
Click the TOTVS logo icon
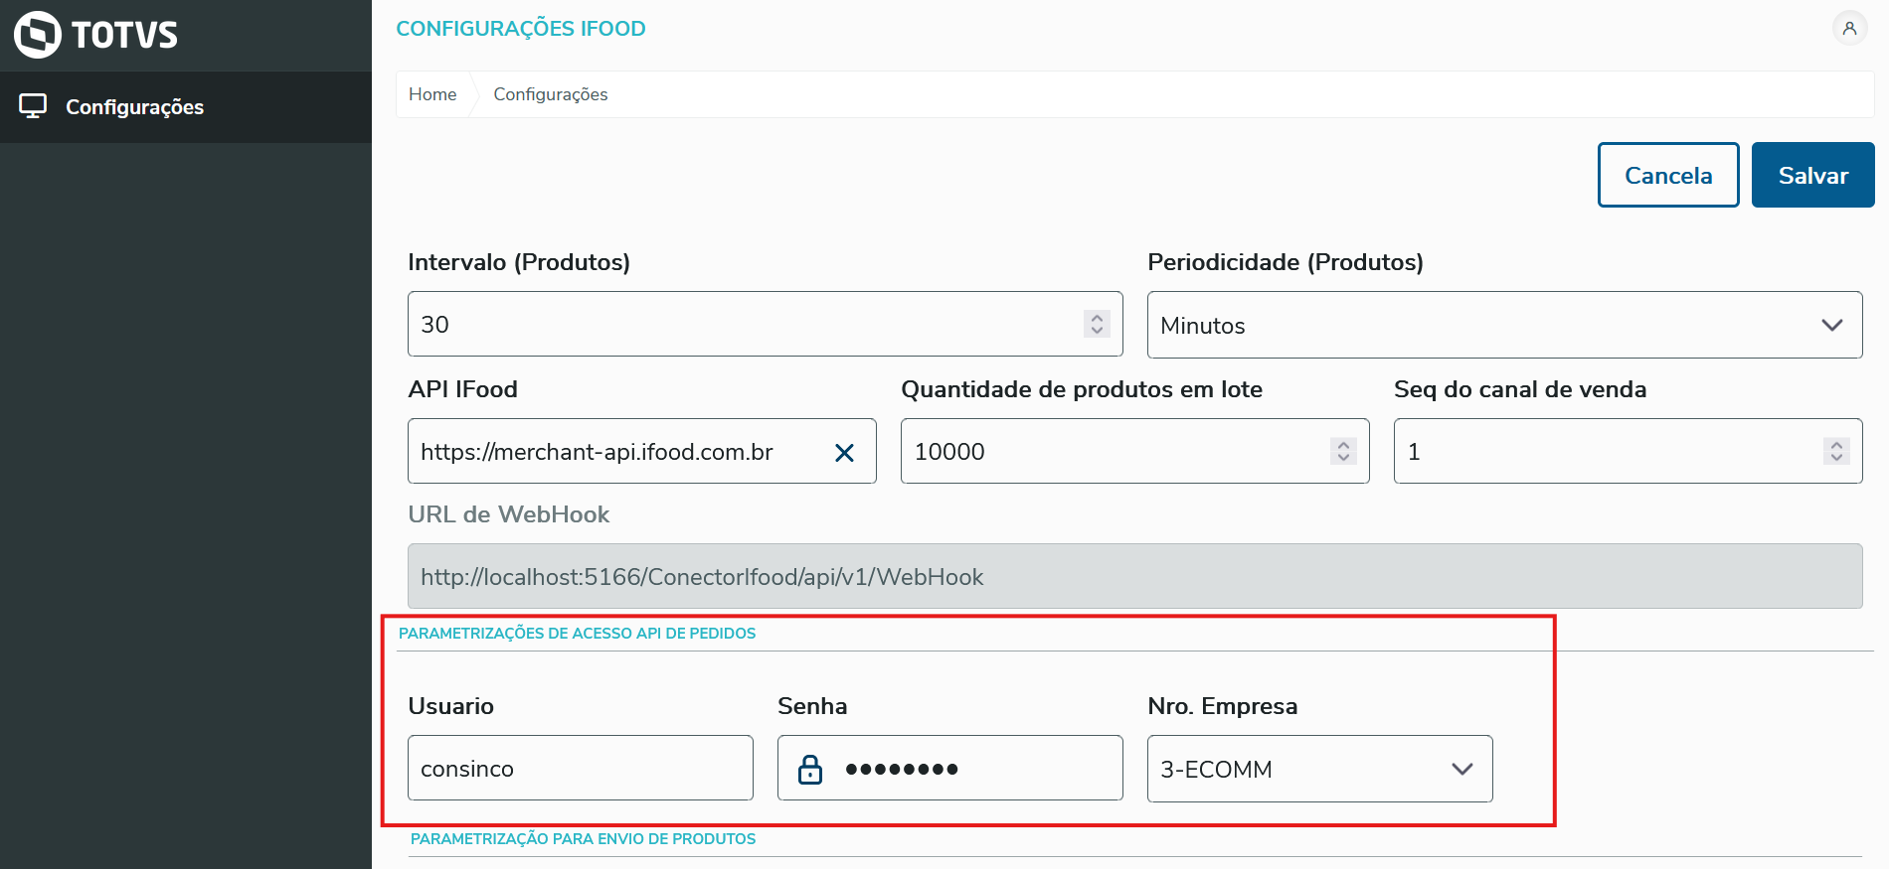pyautogui.click(x=38, y=35)
